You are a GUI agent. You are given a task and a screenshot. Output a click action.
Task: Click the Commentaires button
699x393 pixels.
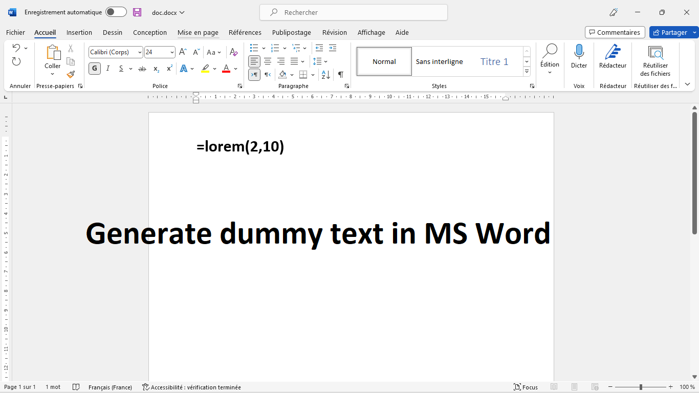click(x=615, y=32)
